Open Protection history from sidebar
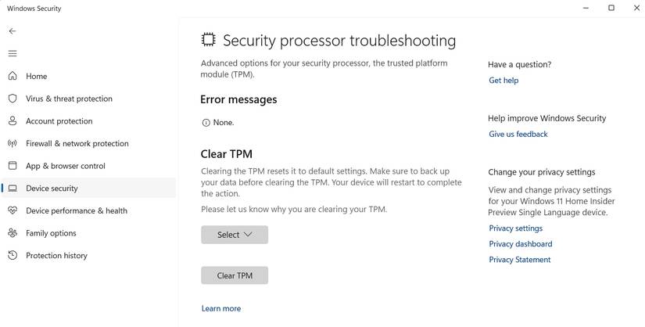Screen dimensions: 645x327 pos(56,256)
